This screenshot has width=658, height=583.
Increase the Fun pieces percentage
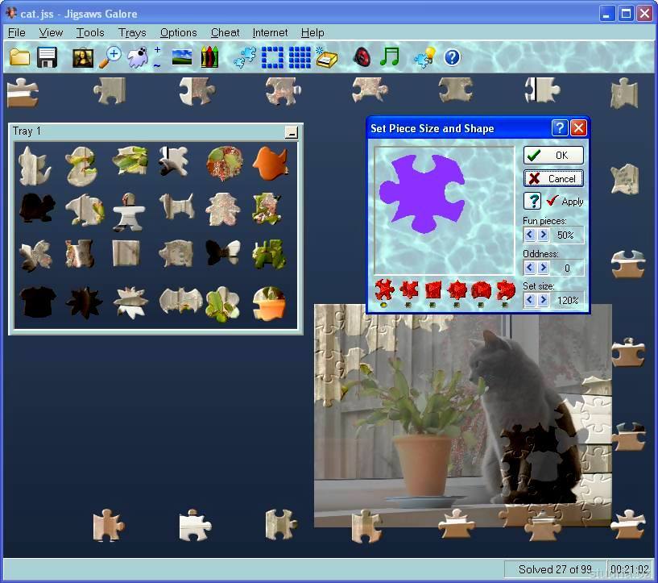(x=543, y=235)
